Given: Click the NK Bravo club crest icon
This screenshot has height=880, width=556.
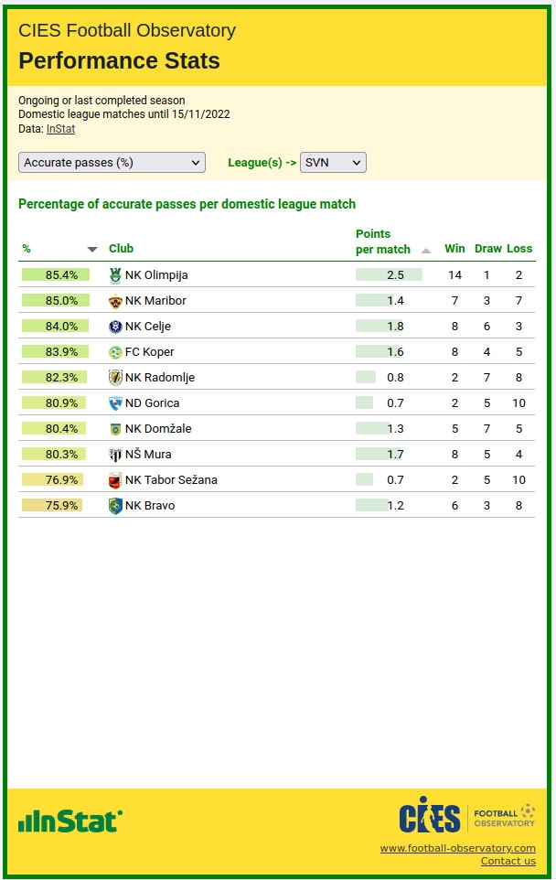Looking at the screenshot, I should [x=115, y=506].
